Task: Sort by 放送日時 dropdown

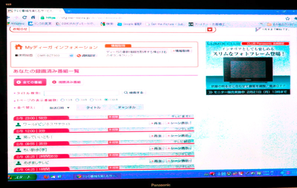Action: click(59, 108)
